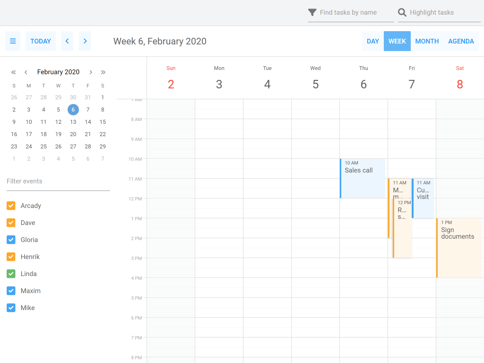Toggle the Gloria checkbox
The width and height of the screenshot is (484, 363).
click(x=11, y=240)
